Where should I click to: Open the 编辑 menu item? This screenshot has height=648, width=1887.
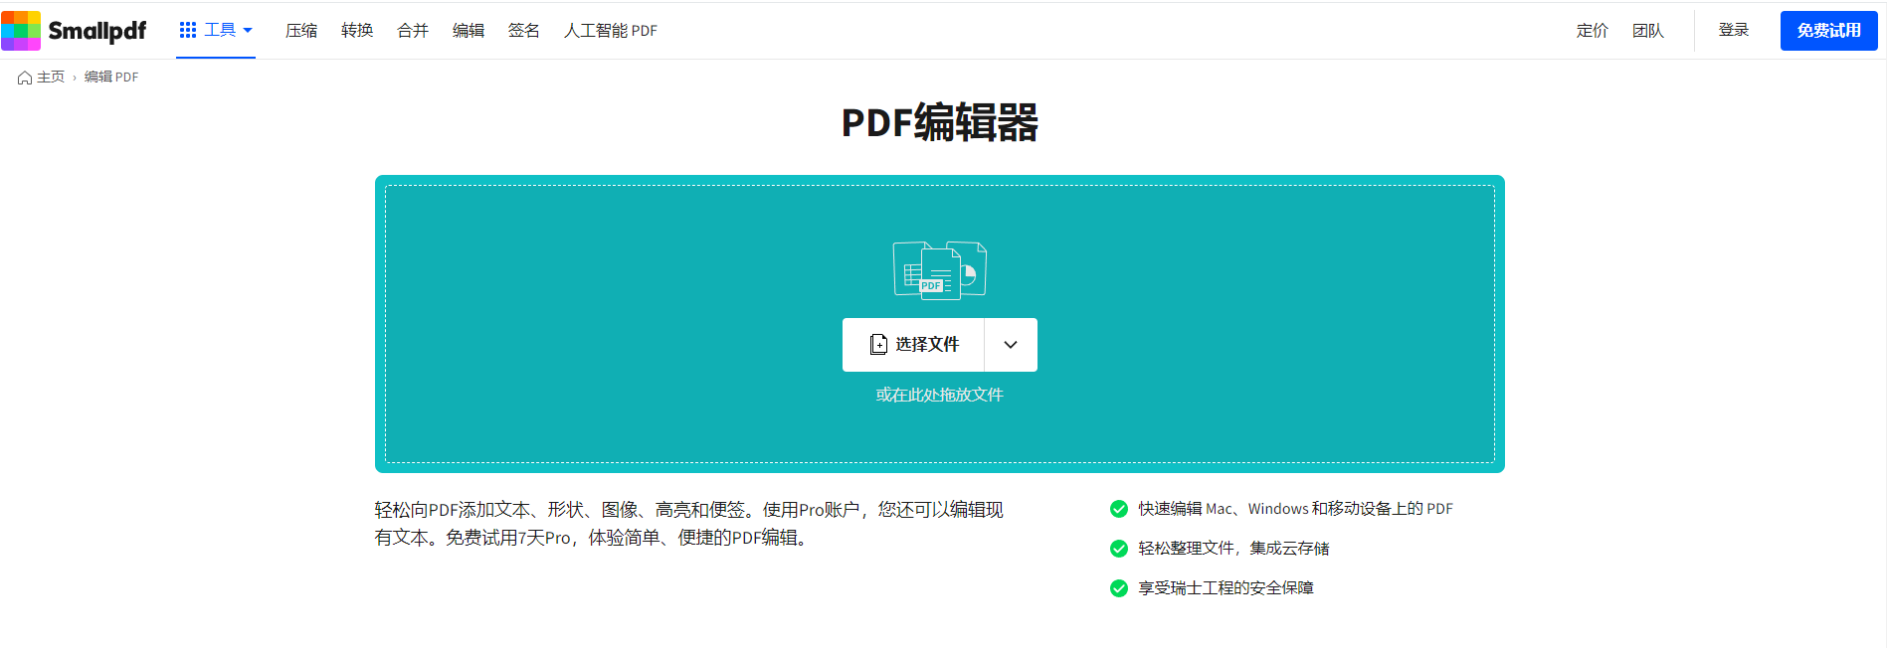coord(469,31)
